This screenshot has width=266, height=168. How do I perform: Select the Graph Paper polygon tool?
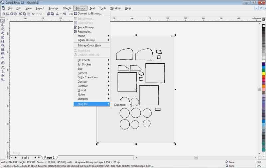pyautogui.click(x=3, y=49)
